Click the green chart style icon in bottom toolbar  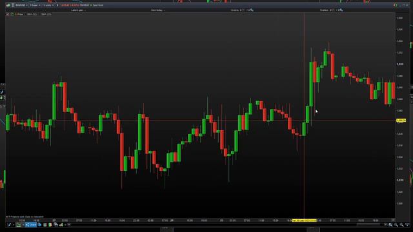pos(19,225)
